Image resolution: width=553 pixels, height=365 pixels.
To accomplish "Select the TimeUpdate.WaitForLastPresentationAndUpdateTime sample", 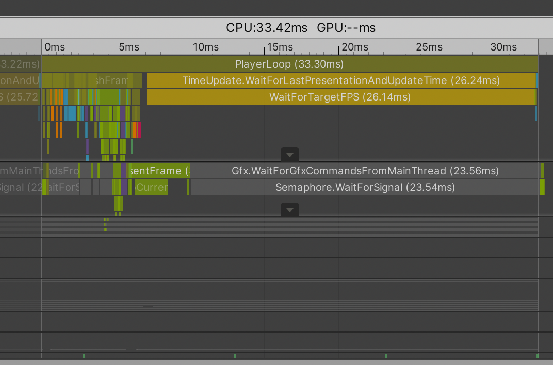I will pyautogui.click(x=340, y=80).
